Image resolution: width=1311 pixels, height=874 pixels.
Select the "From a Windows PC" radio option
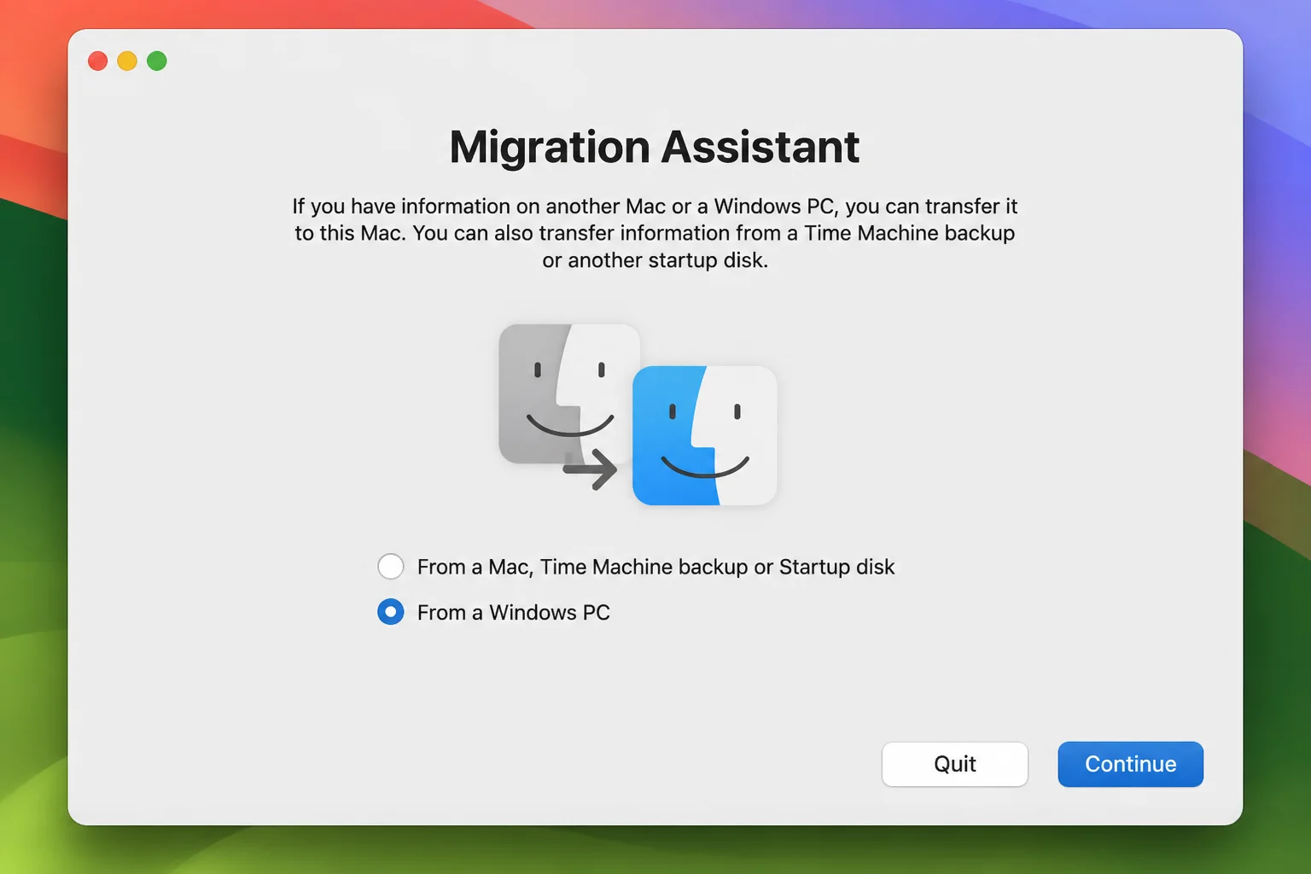(391, 612)
